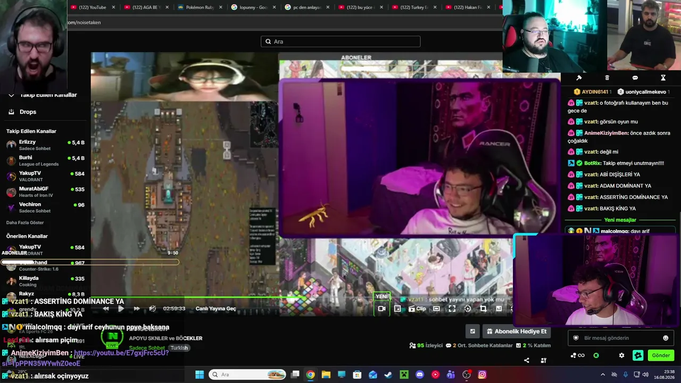This screenshot has height=383, width=681.
Task: Share the stream via share icon
Action: click(x=527, y=360)
